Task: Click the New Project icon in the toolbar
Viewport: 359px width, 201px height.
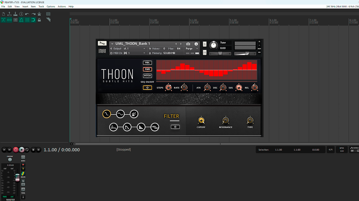Action: [x=4, y=14]
